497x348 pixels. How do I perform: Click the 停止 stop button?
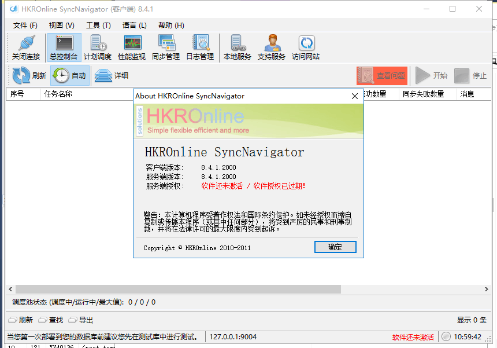[470, 76]
